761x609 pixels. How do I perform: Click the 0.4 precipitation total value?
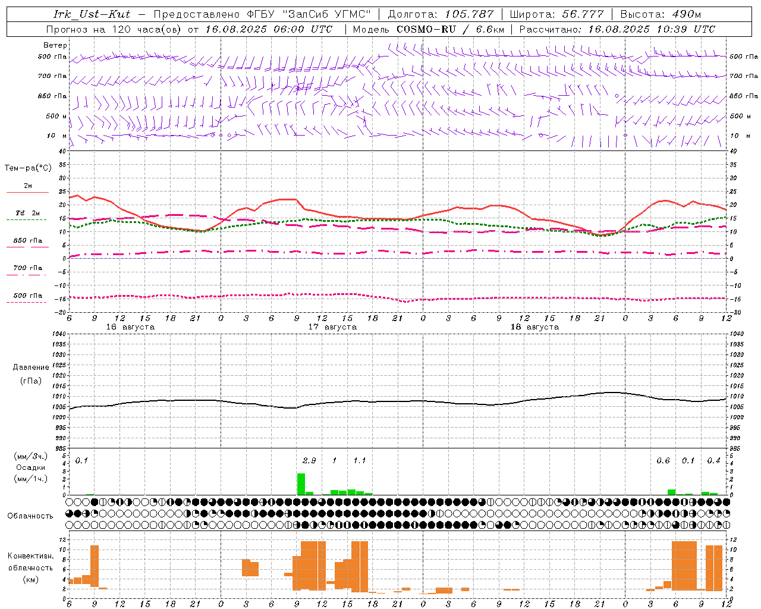pos(714,461)
